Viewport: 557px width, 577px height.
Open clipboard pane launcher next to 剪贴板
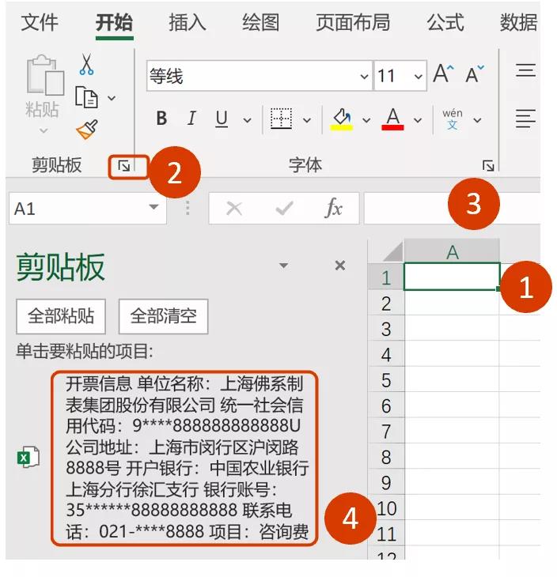[124, 166]
